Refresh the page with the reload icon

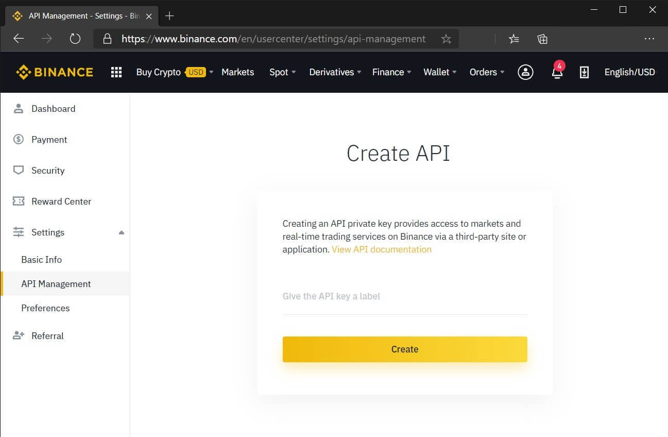pyautogui.click(x=75, y=38)
